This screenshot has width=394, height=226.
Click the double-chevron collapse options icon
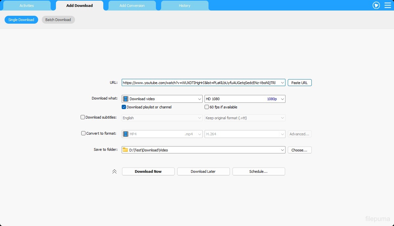coord(114,171)
